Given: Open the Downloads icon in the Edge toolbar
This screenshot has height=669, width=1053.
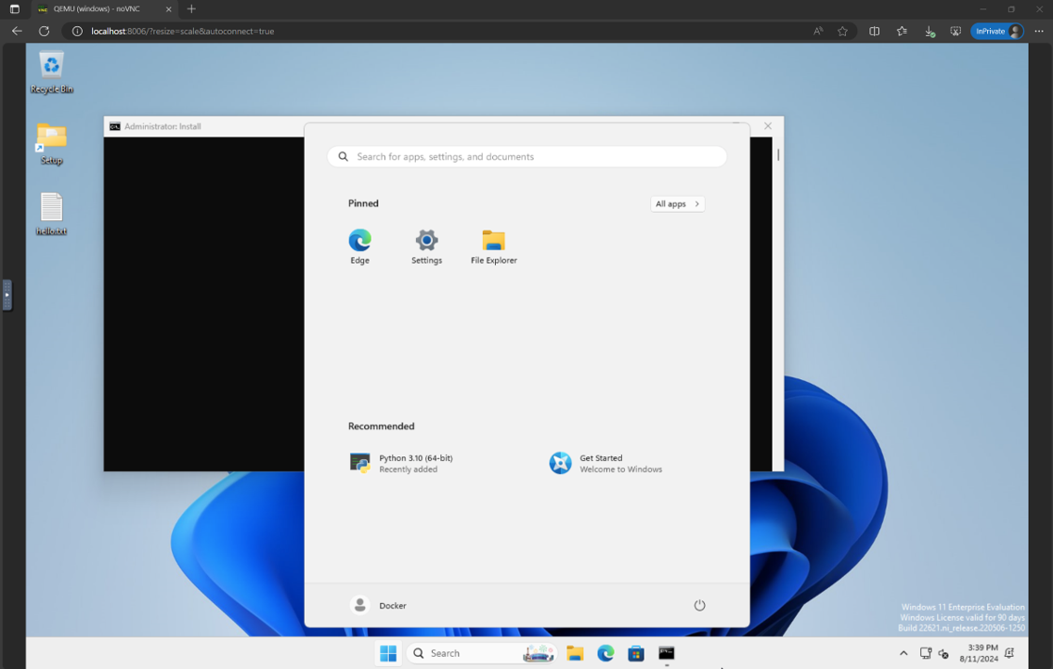Looking at the screenshot, I should coord(929,31).
